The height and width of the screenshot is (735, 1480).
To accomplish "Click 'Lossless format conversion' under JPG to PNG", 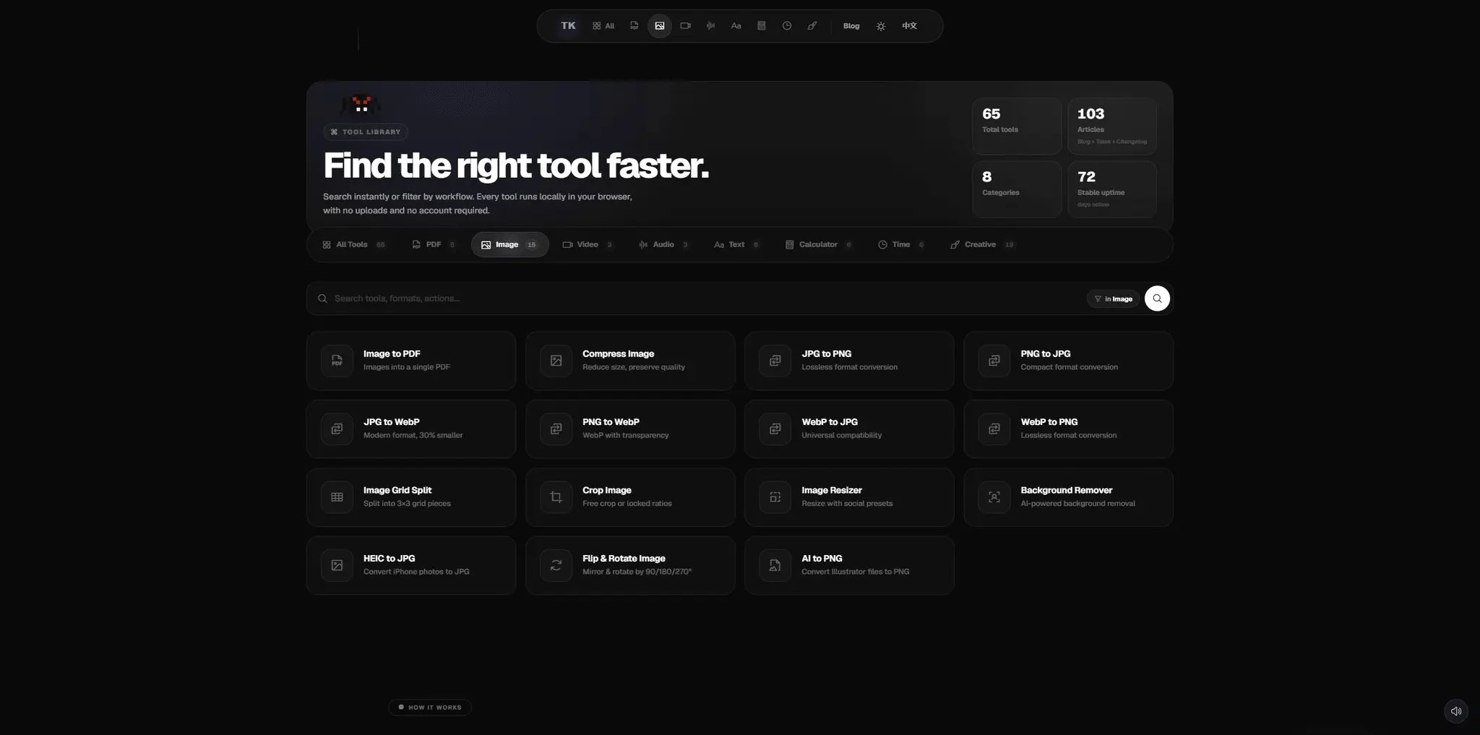I will pyautogui.click(x=849, y=367).
